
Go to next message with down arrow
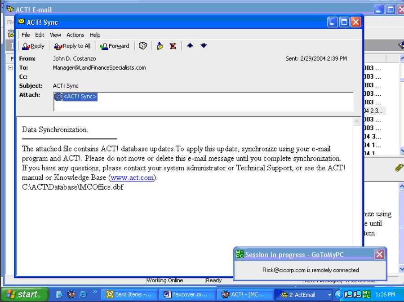(204, 45)
